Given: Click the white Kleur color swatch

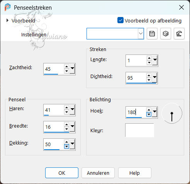Looking at the screenshot, I should tap(139, 130).
